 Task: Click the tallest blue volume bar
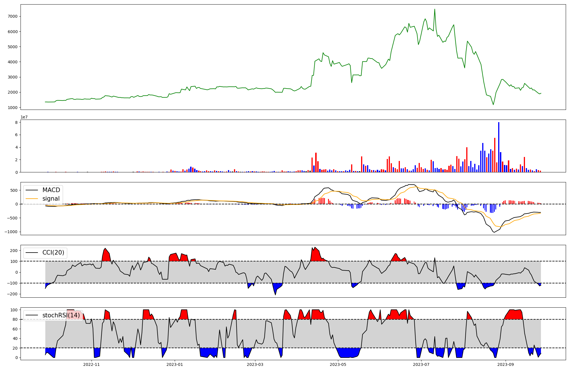pyautogui.click(x=498, y=147)
